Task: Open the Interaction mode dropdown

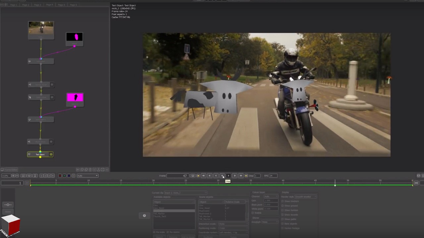Action: [x=233, y=224]
